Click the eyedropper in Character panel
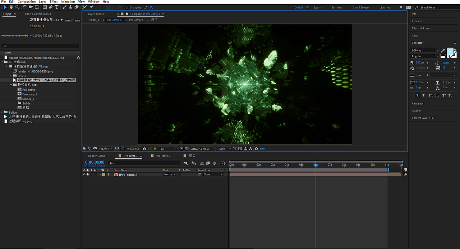The image size is (460, 249). pos(443,51)
